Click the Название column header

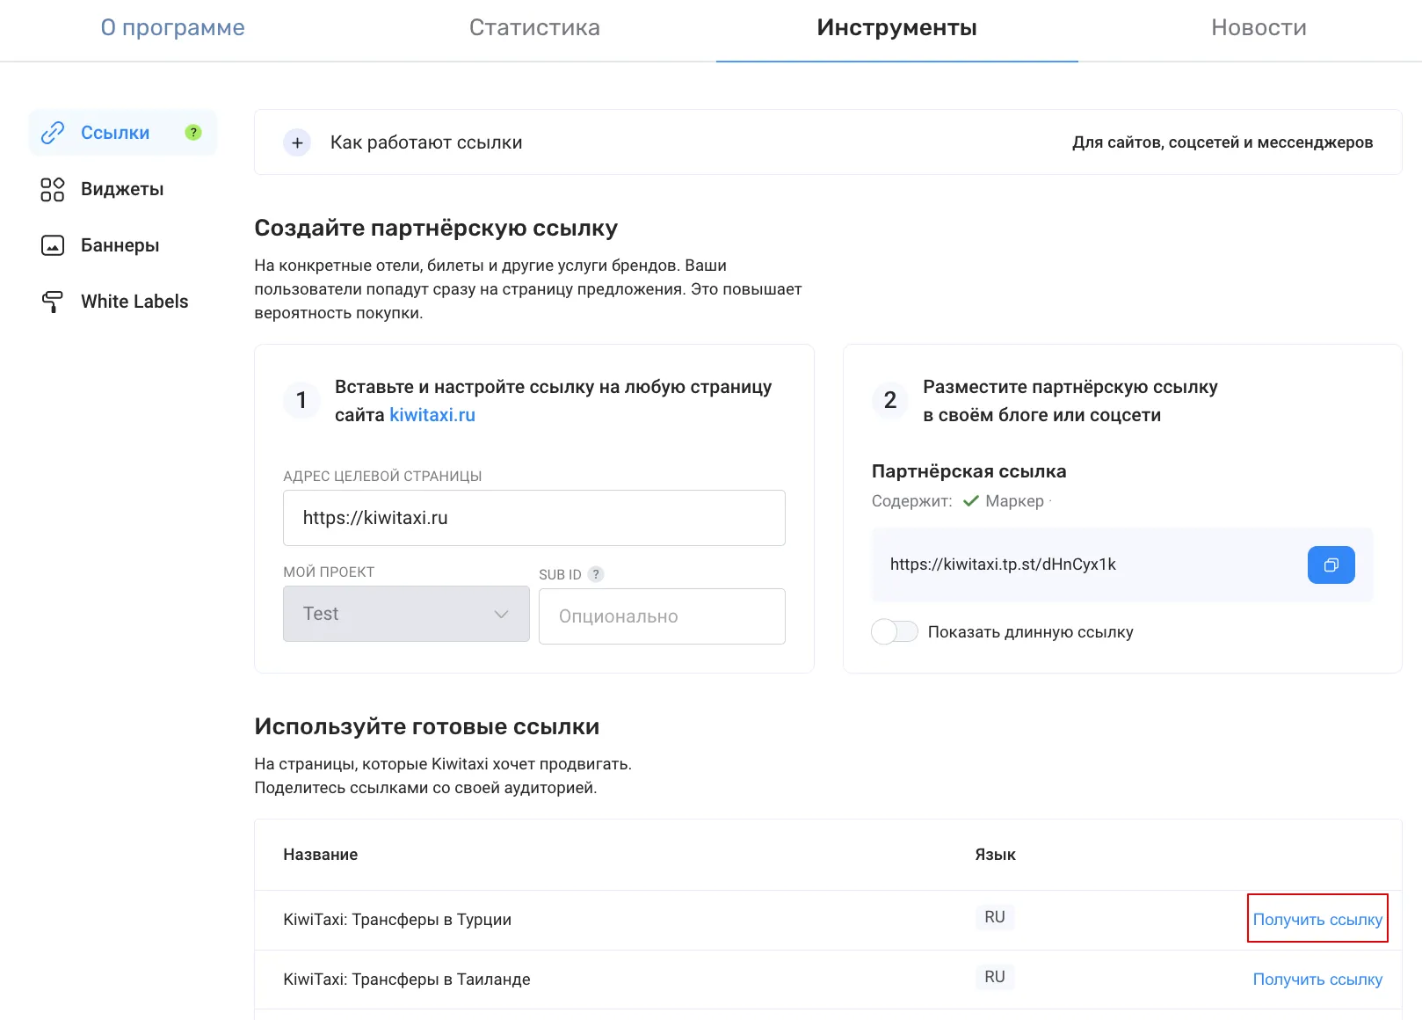pyautogui.click(x=321, y=855)
